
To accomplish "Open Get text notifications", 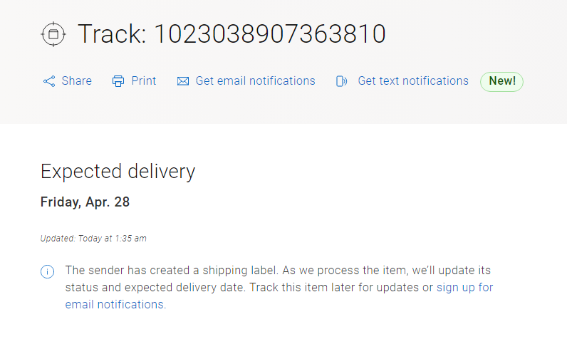I will click(x=413, y=81).
